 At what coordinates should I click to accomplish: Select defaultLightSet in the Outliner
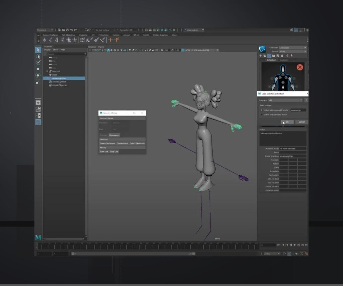pos(59,82)
